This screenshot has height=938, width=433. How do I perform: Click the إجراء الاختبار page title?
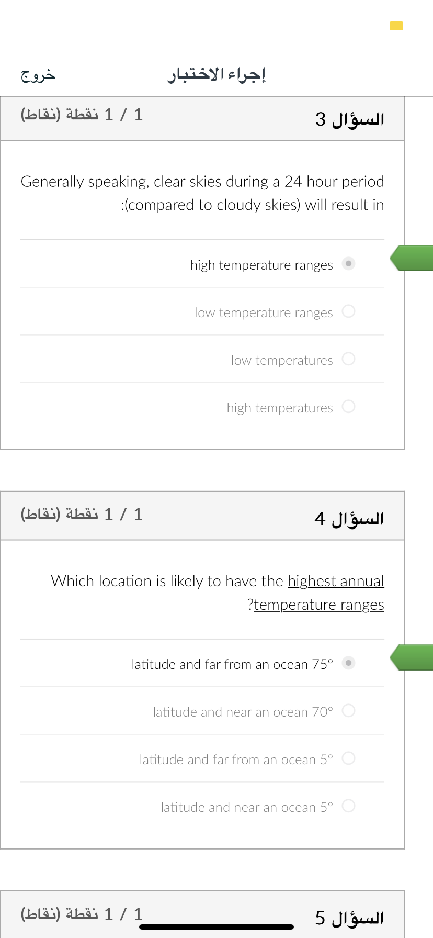point(216,75)
